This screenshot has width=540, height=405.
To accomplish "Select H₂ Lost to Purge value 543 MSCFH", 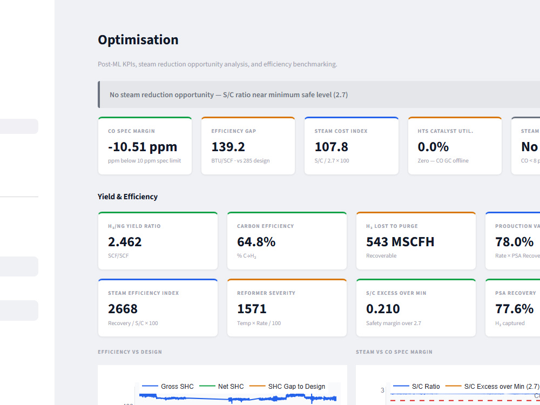I will [x=400, y=242].
